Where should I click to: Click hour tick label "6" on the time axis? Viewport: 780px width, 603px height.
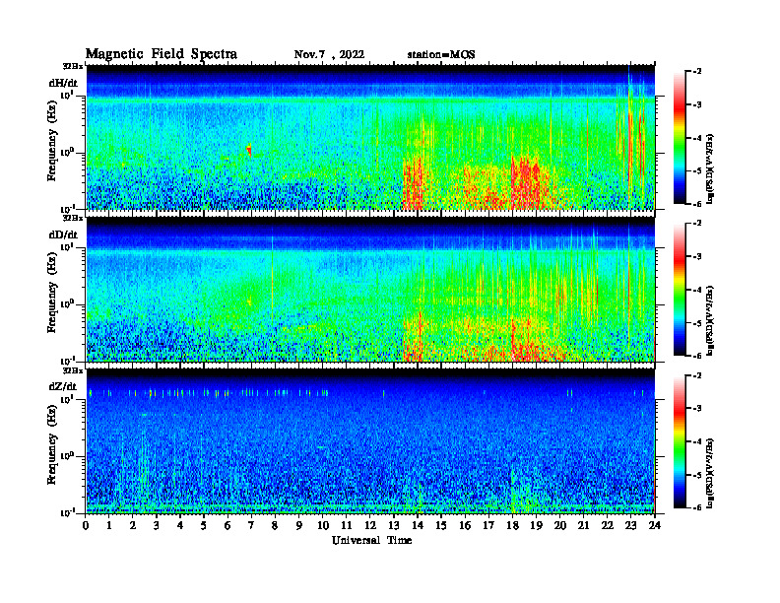227,525
